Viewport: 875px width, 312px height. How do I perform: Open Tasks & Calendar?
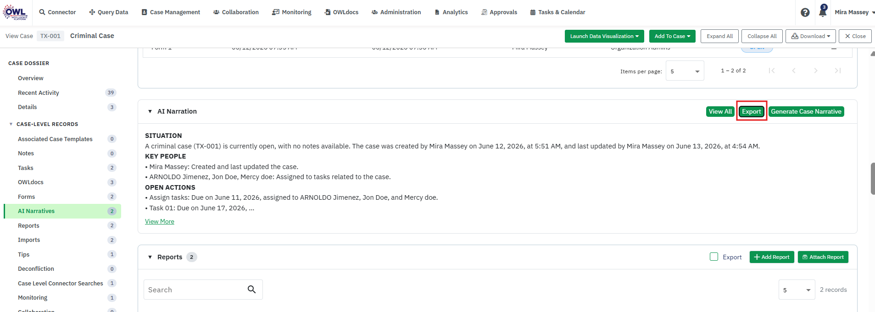click(557, 12)
